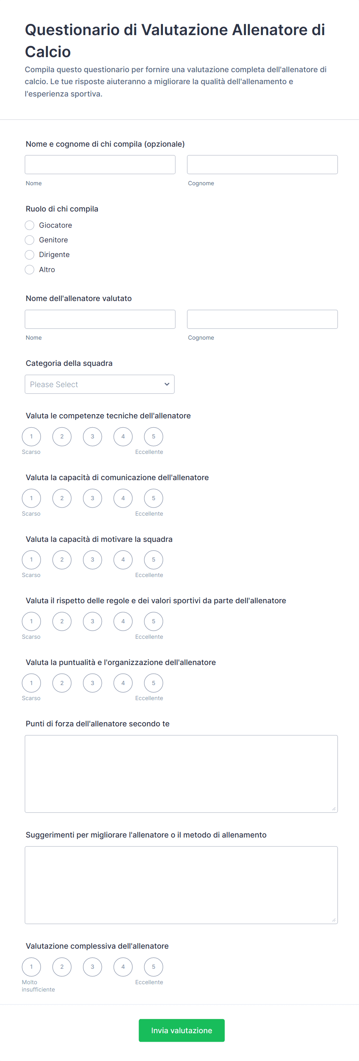Select the Dirigente radio button
This screenshot has width=359, height=1061.
[29, 255]
